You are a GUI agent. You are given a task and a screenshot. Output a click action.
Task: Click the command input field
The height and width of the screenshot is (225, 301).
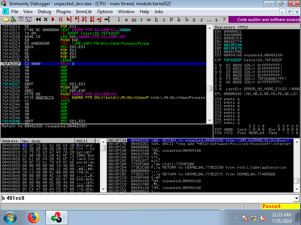click(147, 198)
